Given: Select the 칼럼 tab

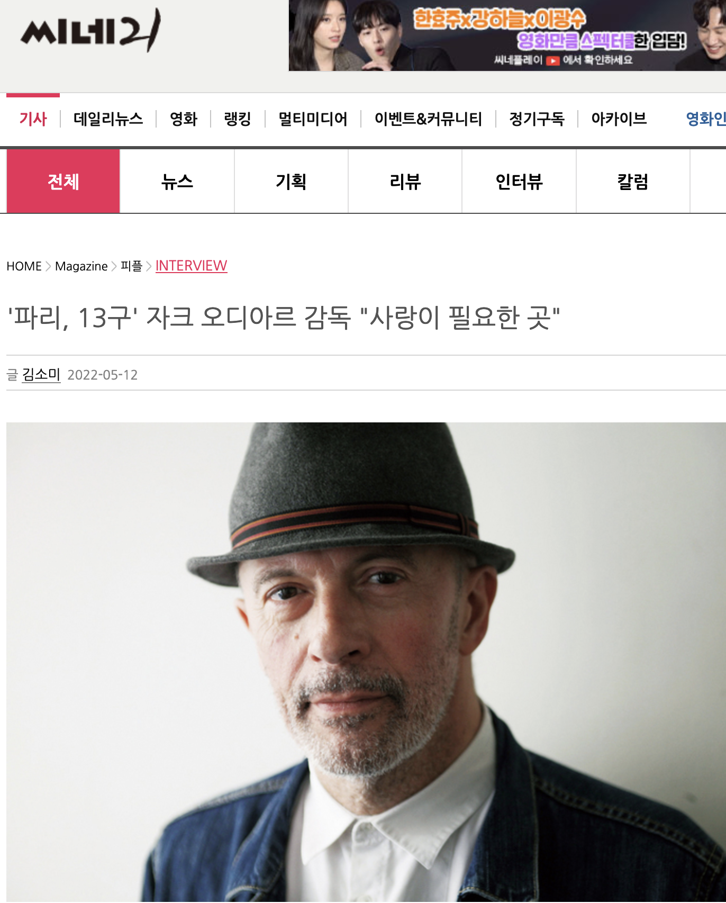Looking at the screenshot, I should tap(633, 182).
